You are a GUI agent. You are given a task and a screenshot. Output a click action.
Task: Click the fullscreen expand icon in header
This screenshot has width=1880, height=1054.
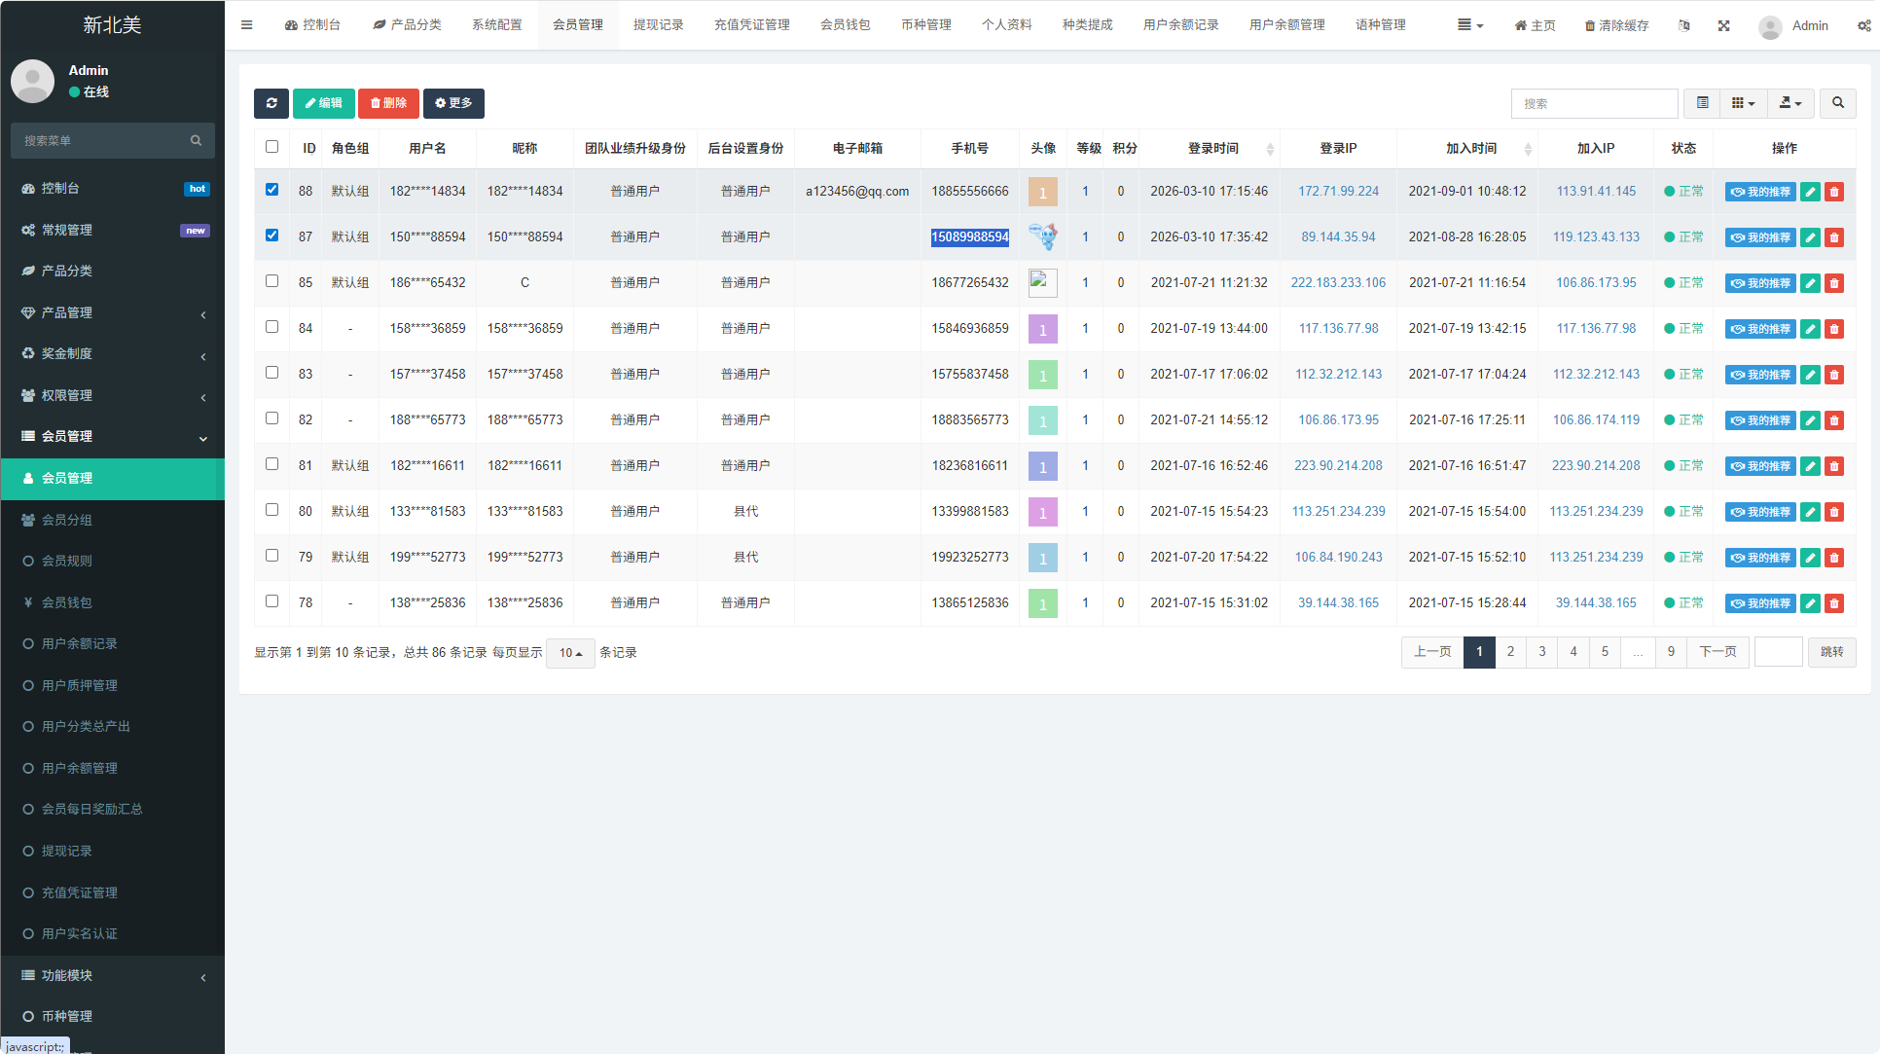click(x=1723, y=25)
